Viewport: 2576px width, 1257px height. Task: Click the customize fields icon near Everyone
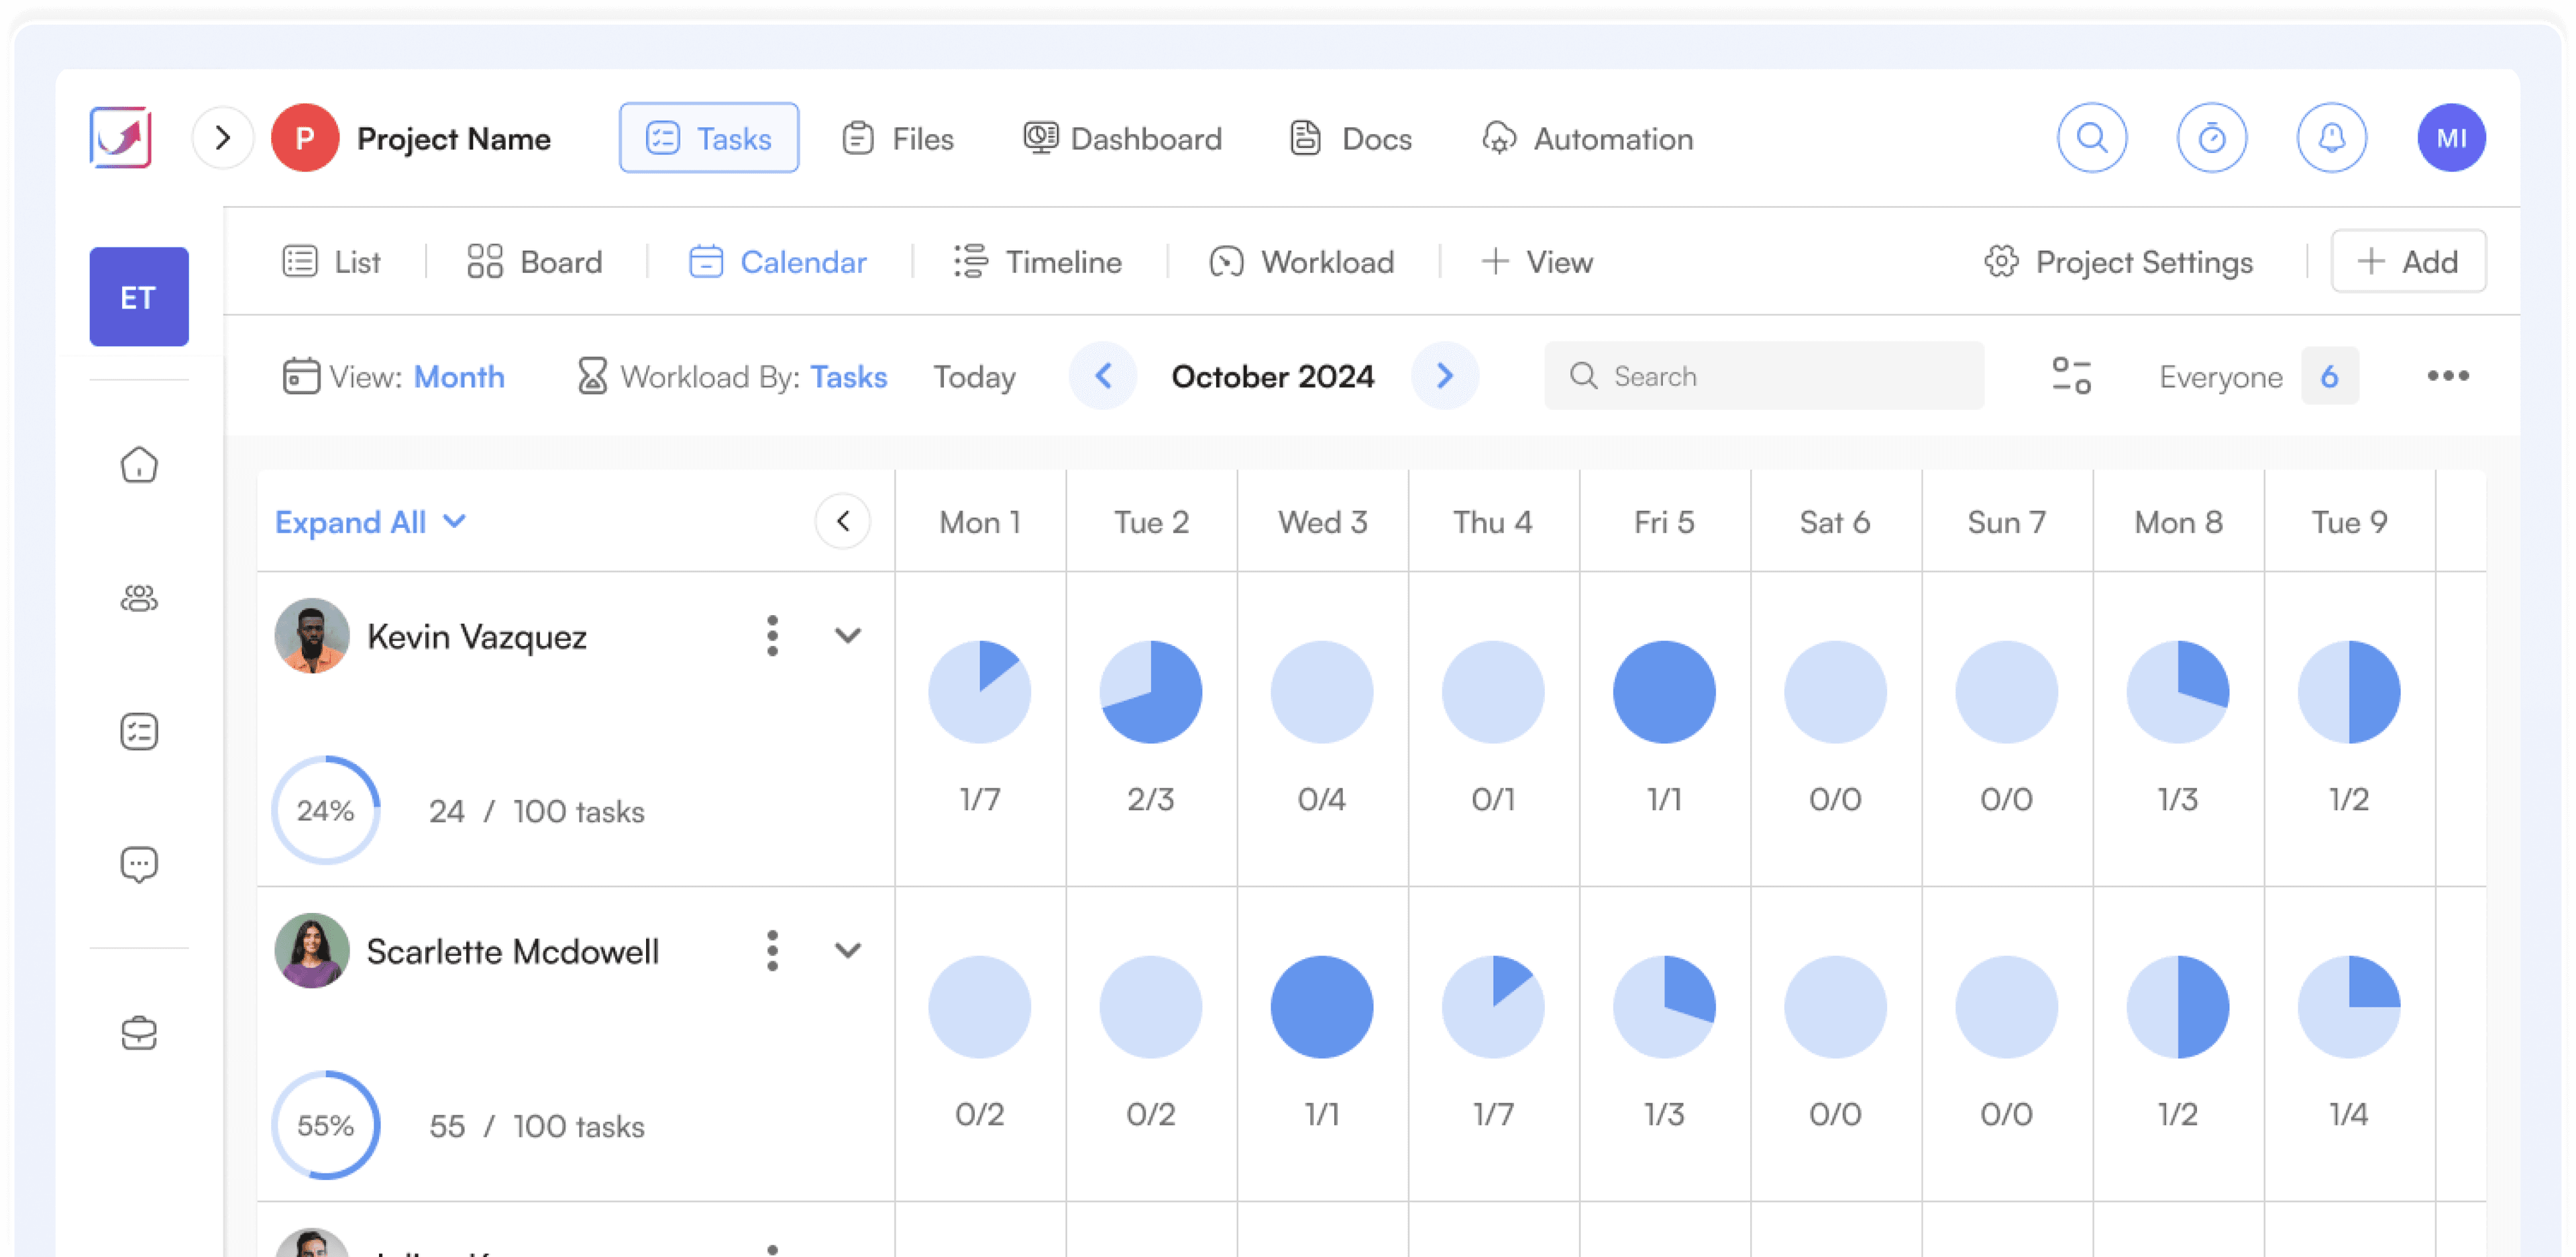[2070, 376]
